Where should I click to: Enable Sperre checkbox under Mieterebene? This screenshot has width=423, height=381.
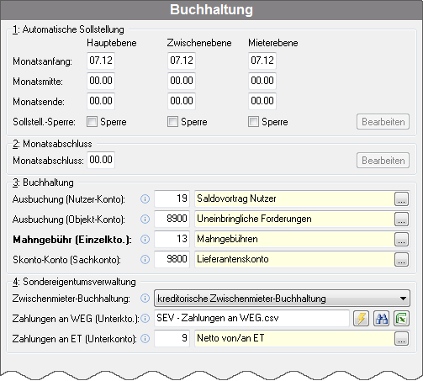click(x=253, y=122)
